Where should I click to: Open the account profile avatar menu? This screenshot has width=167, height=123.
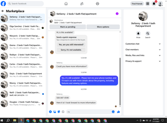(x=160, y=4)
